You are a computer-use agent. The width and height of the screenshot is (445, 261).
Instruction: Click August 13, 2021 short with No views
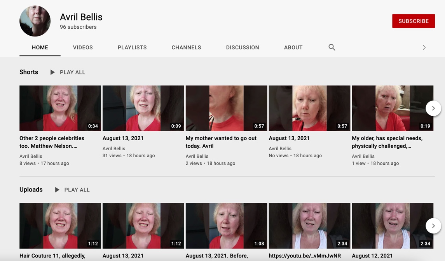[289, 138]
